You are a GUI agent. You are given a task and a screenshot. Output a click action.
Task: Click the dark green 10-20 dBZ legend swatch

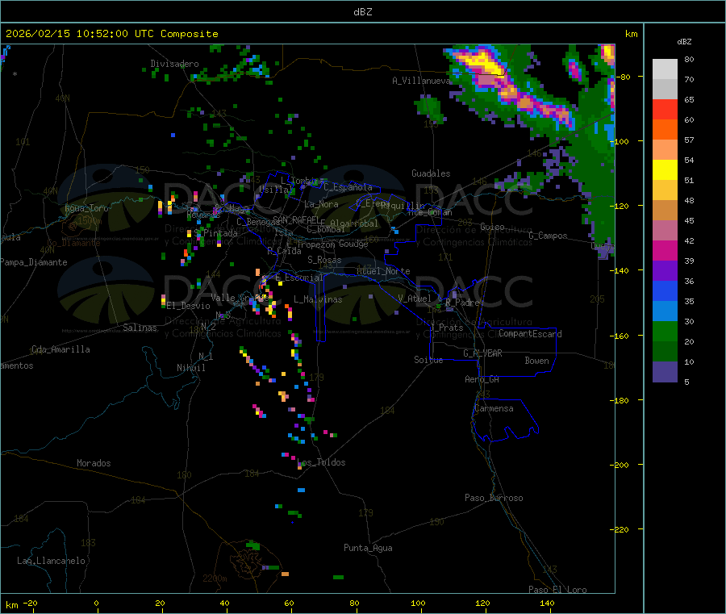[x=665, y=352]
